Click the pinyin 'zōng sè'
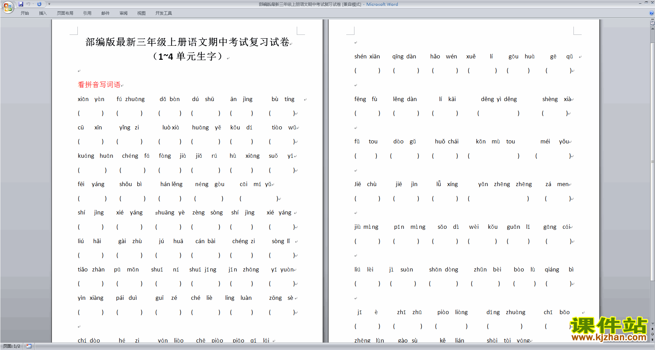Image resolution: width=655 pixels, height=350 pixels. [281, 298]
